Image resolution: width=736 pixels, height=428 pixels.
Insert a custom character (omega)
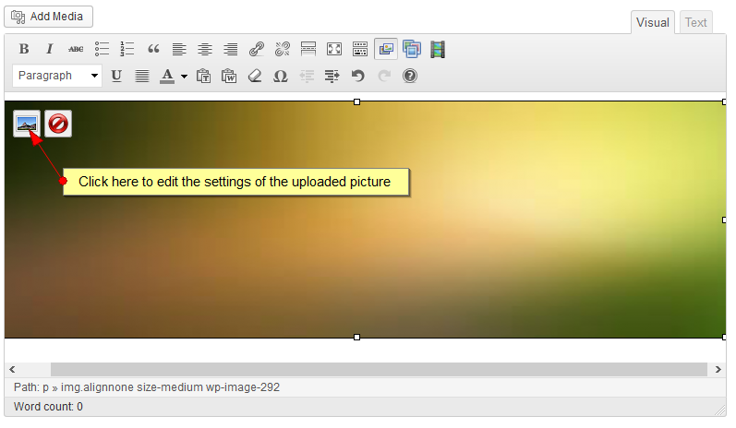(280, 76)
